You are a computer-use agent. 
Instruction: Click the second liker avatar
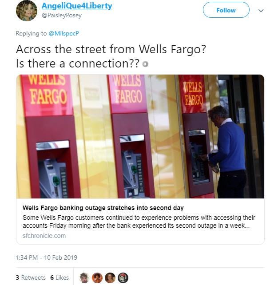[x=97, y=278]
